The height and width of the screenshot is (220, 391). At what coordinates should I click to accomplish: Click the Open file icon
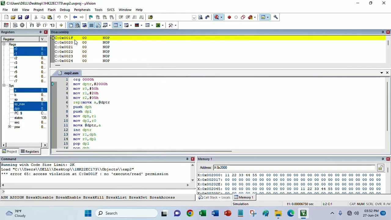click(x=13, y=17)
